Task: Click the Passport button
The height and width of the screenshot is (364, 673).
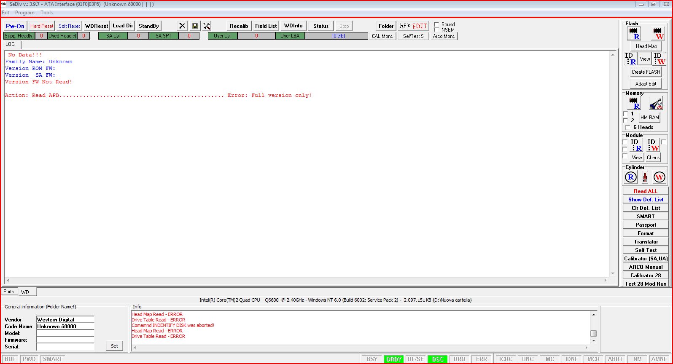Action: point(646,225)
